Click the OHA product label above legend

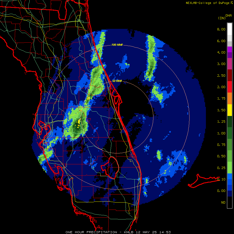(x=229, y=16)
